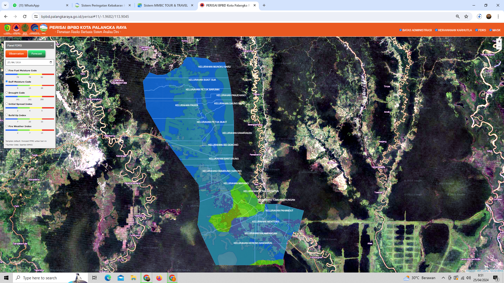504x283 pixels.
Task: Select Drought Code radio option
Action: 7,92
